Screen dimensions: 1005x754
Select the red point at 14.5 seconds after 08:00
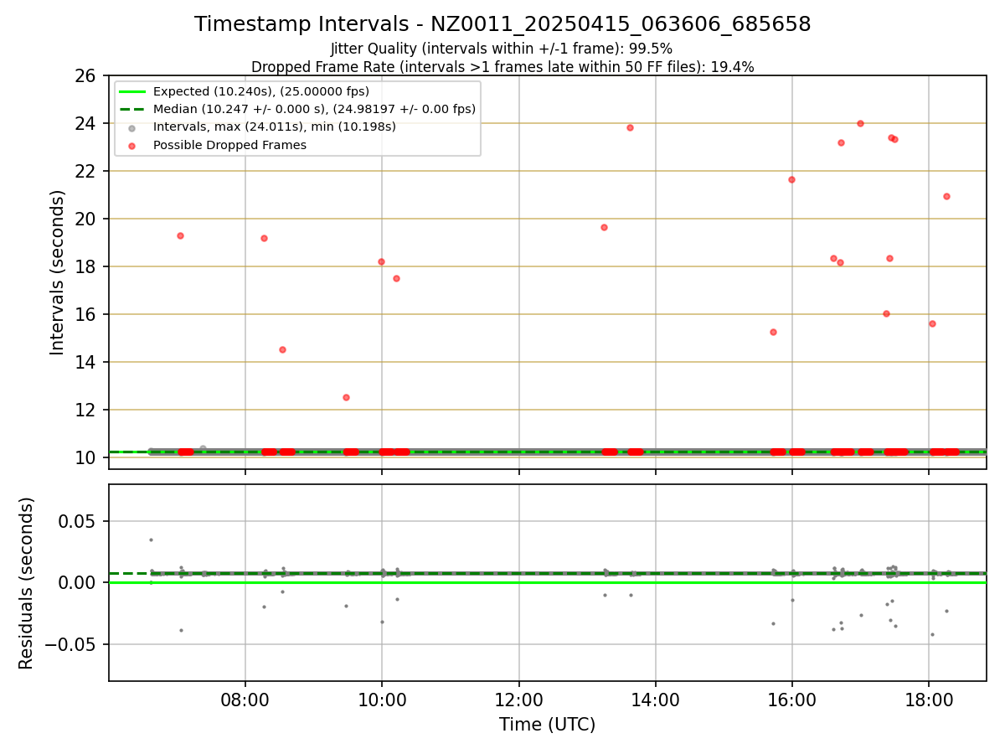[x=282, y=349]
